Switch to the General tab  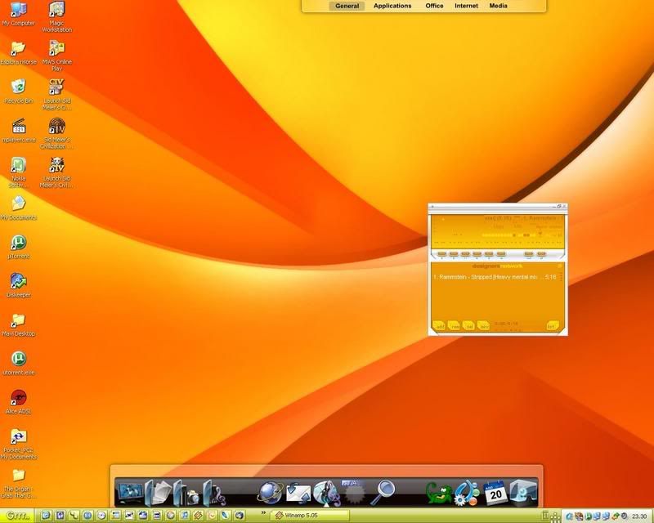347,6
